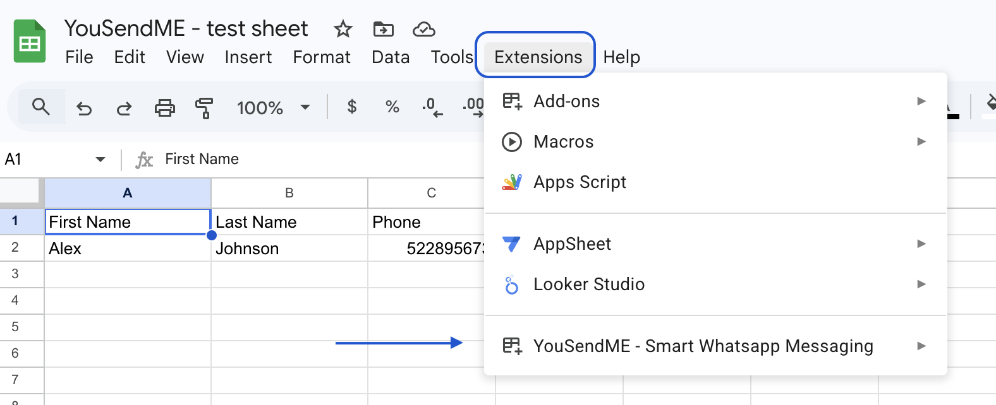Select row 1 header

[x=22, y=221]
